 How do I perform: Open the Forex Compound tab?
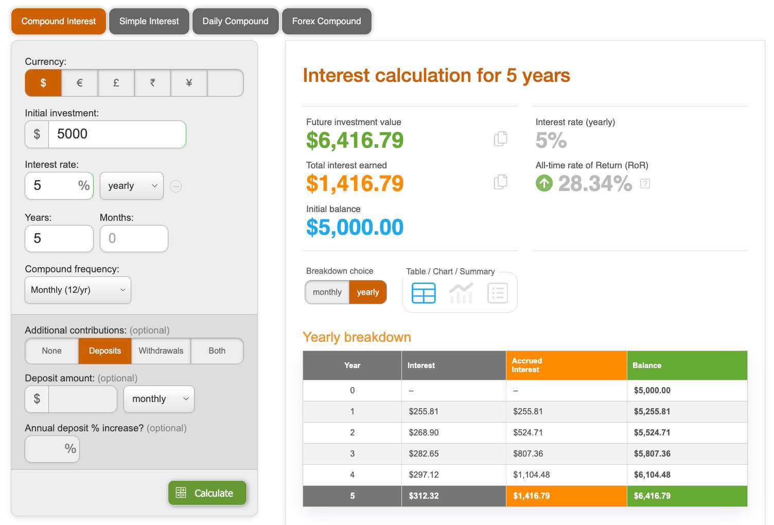click(x=327, y=21)
